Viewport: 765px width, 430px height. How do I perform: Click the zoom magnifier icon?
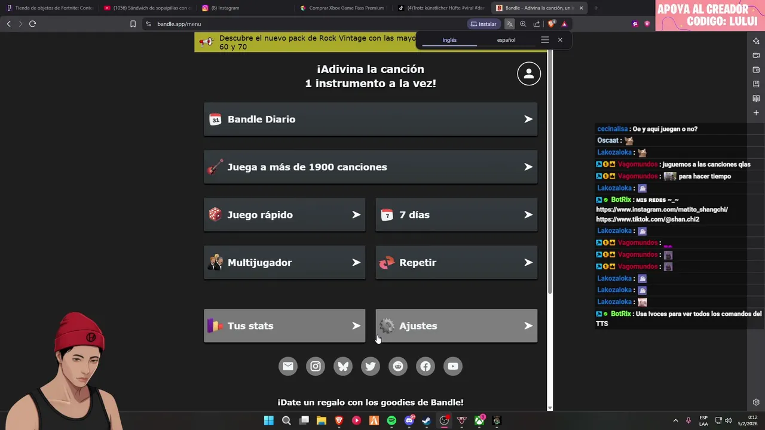(523, 24)
